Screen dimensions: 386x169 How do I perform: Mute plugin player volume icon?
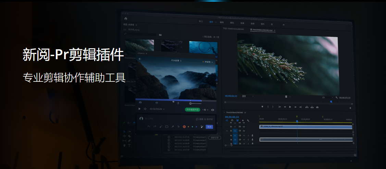(x=145, y=109)
